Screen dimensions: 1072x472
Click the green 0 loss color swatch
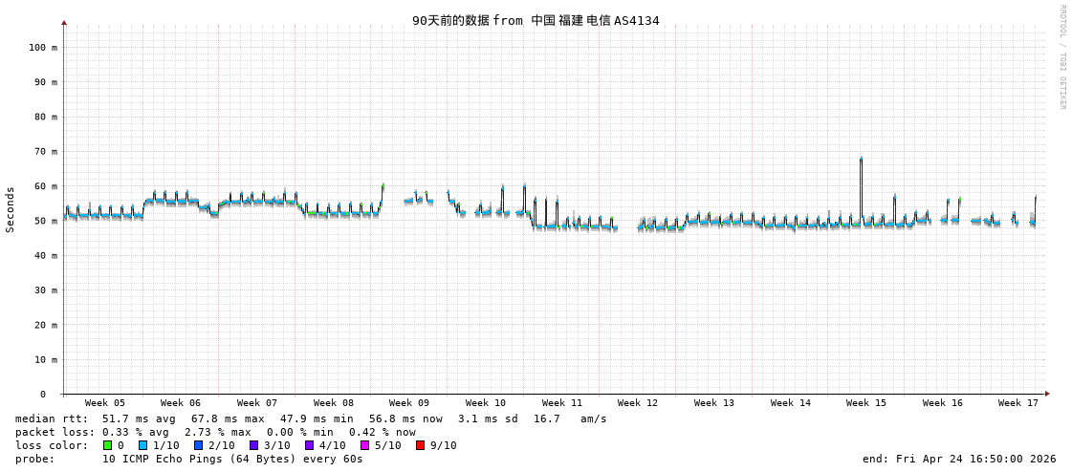click(x=108, y=445)
